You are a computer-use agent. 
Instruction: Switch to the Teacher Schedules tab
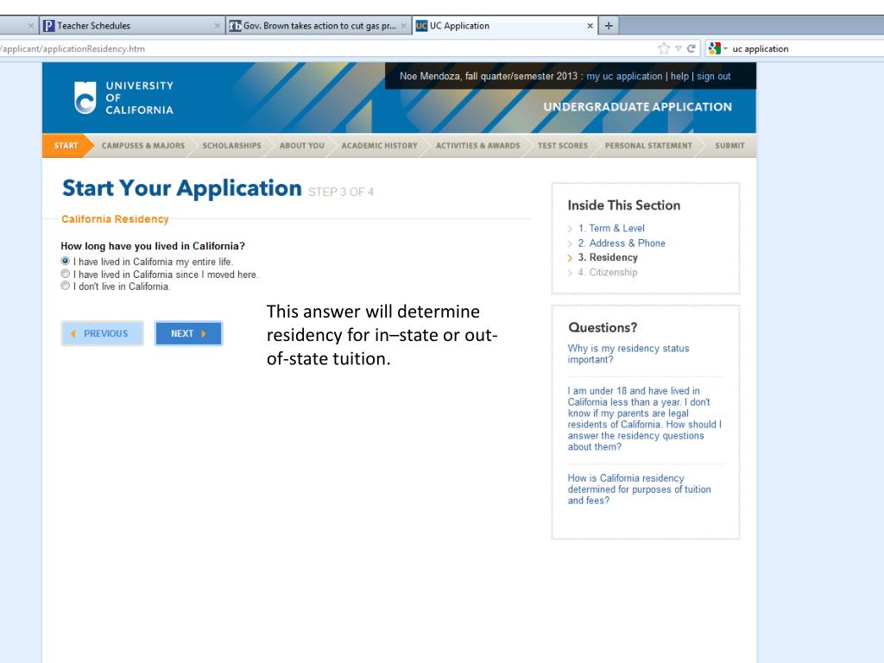pos(132,25)
